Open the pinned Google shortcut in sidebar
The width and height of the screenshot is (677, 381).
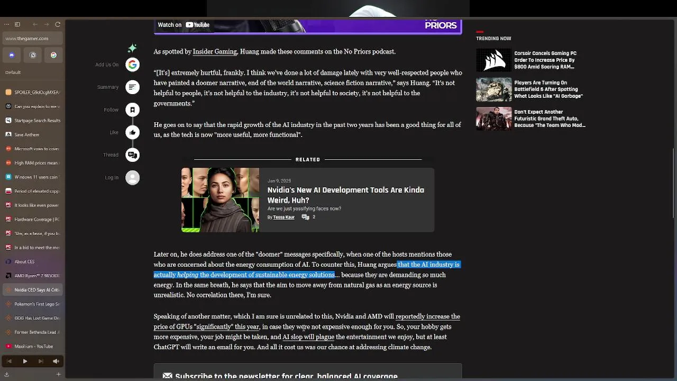point(53,55)
